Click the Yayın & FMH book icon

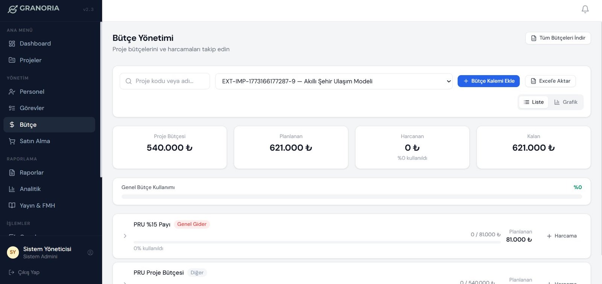click(12, 205)
